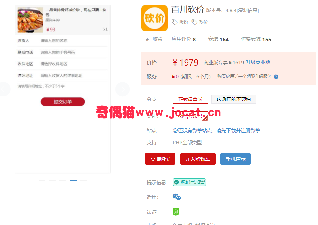The height and width of the screenshot is (225, 318).
Task: Click the ￥1979 price text
Action: 186,63
